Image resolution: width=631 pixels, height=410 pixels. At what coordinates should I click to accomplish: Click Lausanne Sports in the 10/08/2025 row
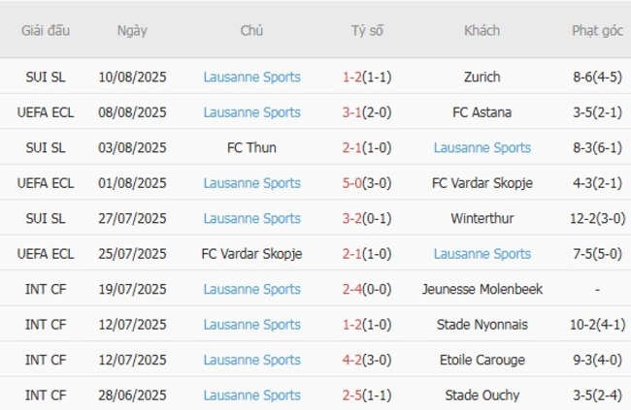point(251,77)
